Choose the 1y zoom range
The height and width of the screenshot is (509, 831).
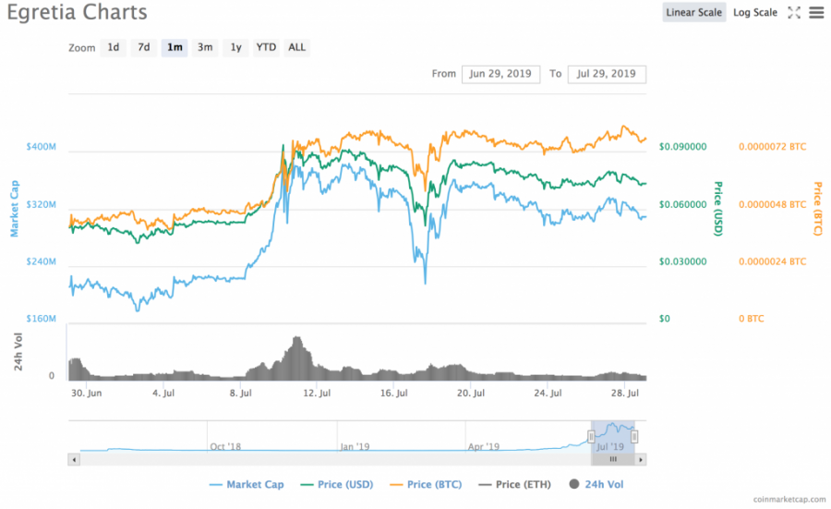click(x=235, y=47)
